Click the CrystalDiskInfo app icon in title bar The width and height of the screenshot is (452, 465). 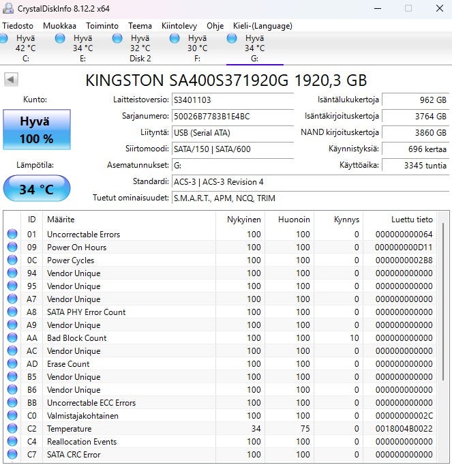pyautogui.click(x=8, y=8)
